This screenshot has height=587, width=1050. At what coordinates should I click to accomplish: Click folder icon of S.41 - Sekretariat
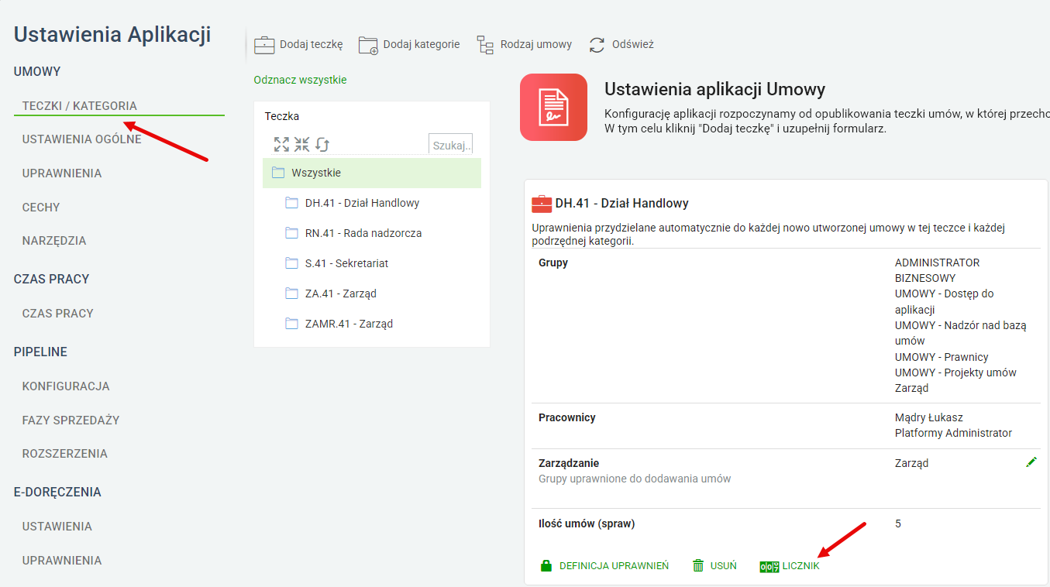pos(291,263)
